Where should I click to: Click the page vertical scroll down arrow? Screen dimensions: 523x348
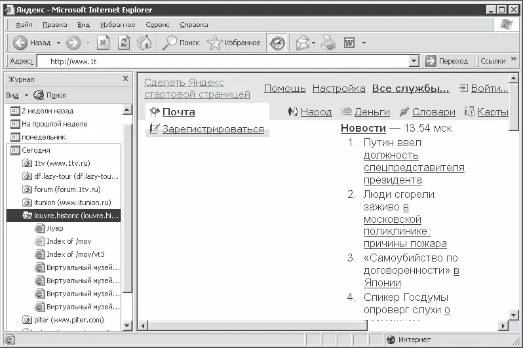click(514, 315)
